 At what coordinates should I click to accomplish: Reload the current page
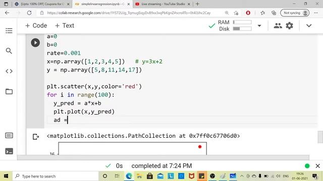point(29,13)
